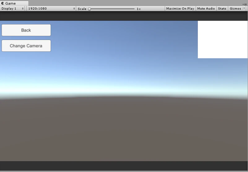The image size is (248, 172).
Task: Click the white image panel in game view
Action: point(223,39)
